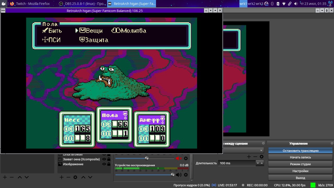Adjust Устройство воспроизведения volume slider handle

172,175
